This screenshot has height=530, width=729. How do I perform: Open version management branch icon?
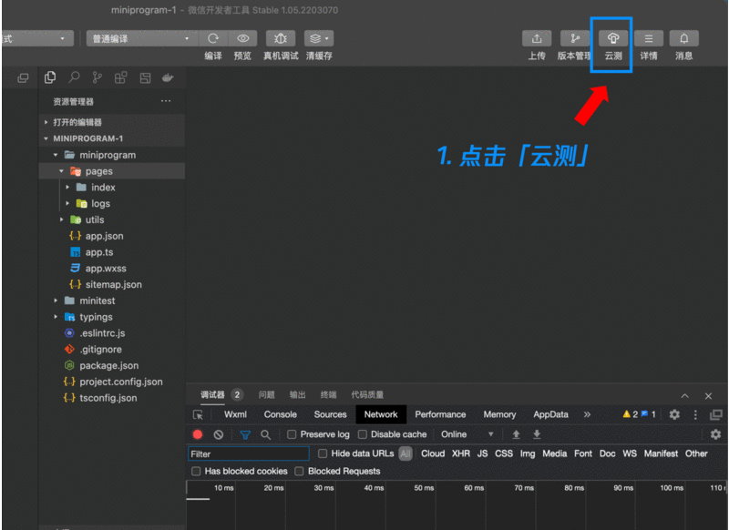(575, 38)
